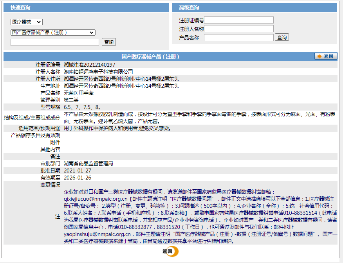
Task: Click email qixiejiucuo@nmpaic.org.cn in the note
Action: click(96, 199)
